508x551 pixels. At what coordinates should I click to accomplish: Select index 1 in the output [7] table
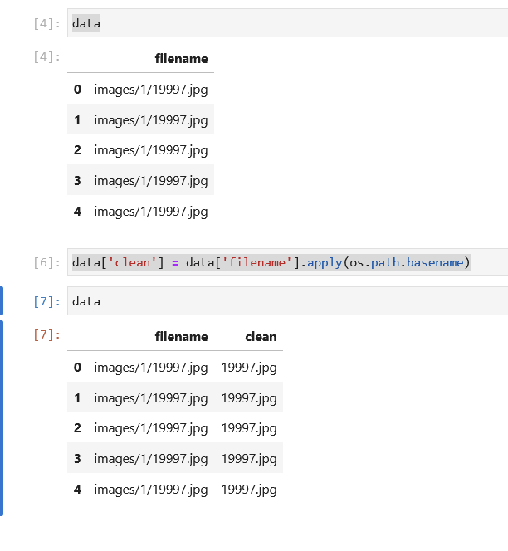click(77, 398)
